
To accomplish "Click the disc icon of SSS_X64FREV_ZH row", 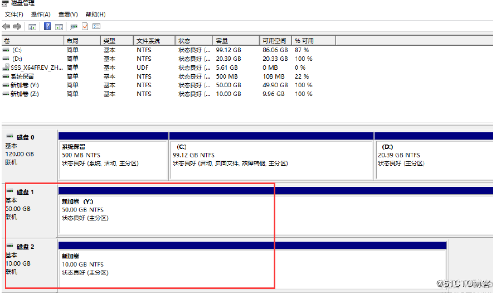I will (x=6, y=67).
